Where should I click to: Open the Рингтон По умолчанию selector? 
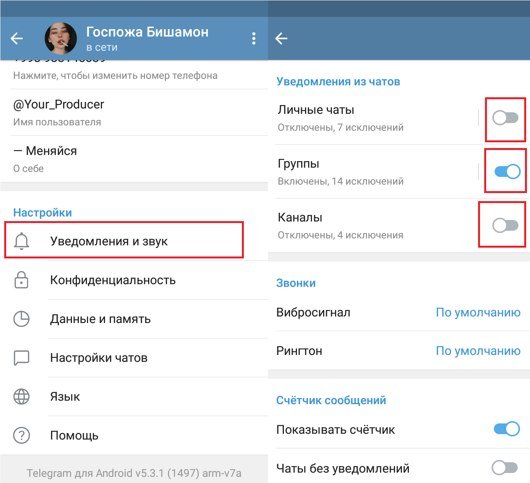[478, 351]
